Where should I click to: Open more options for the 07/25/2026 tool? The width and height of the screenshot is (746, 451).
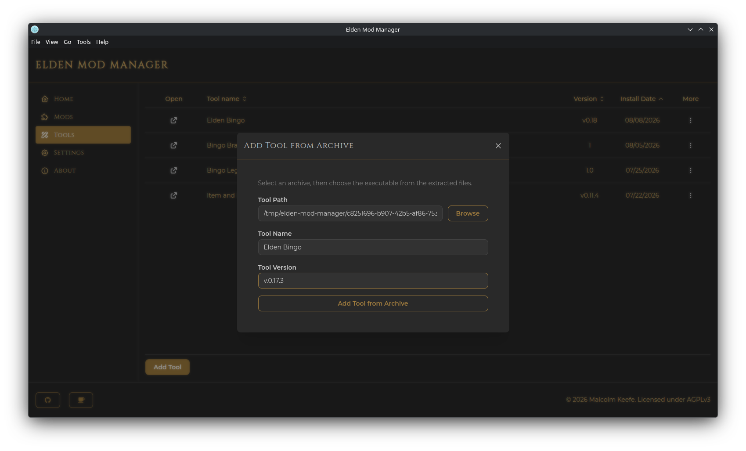[690, 170]
